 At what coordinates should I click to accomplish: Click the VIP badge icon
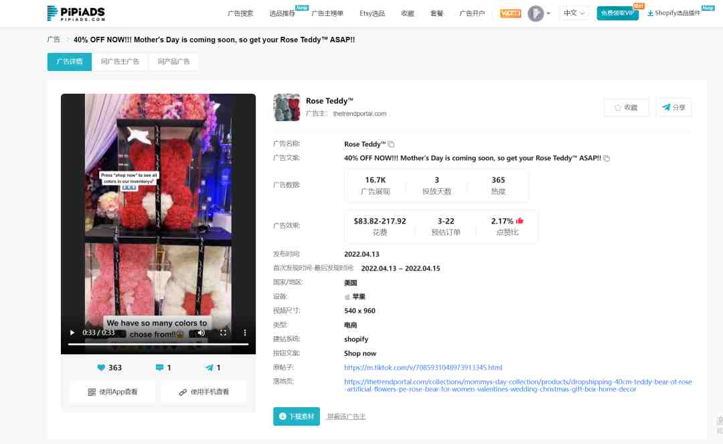(x=510, y=13)
